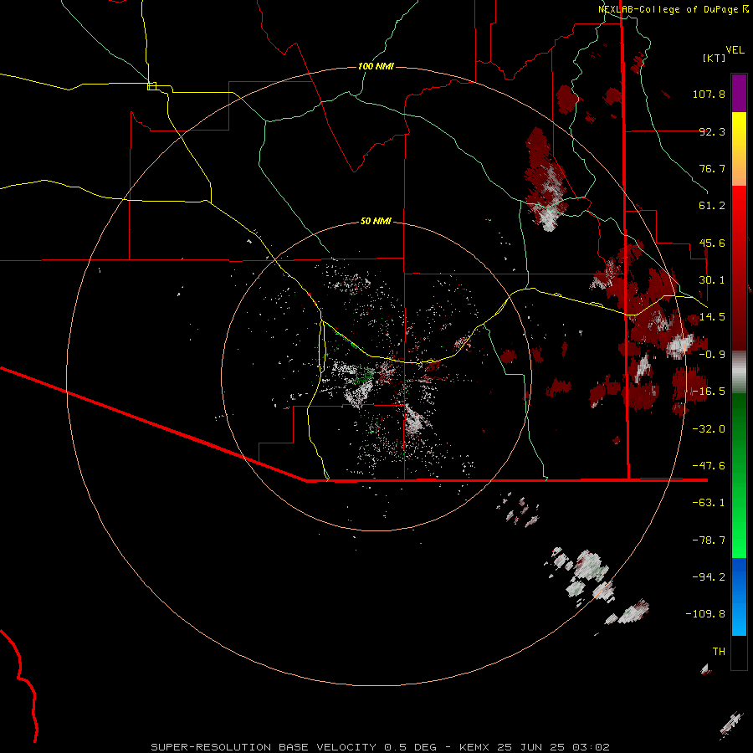Click the VEL legend title
Image resolution: width=753 pixels, height=753 pixels.
click(735, 50)
